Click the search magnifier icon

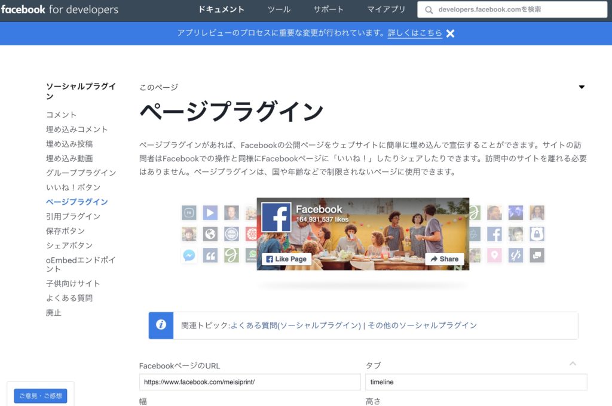pos(429,10)
